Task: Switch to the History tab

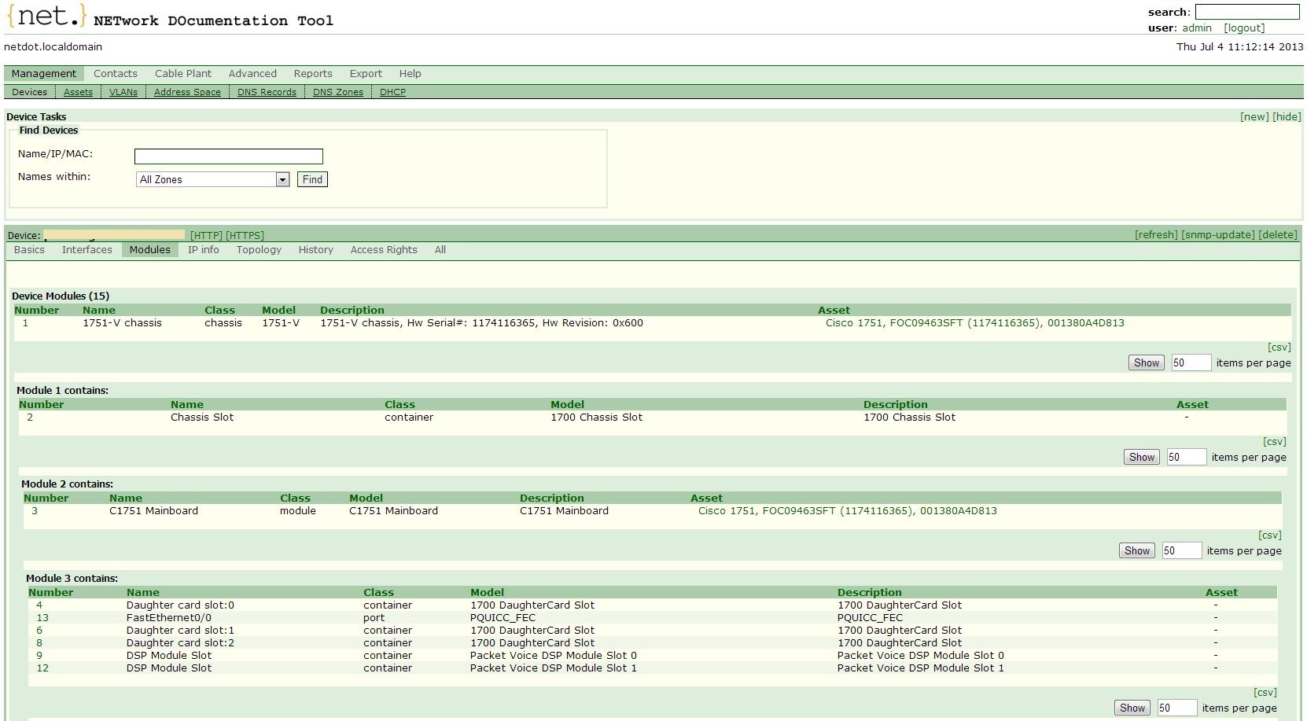Action: [x=315, y=249]
